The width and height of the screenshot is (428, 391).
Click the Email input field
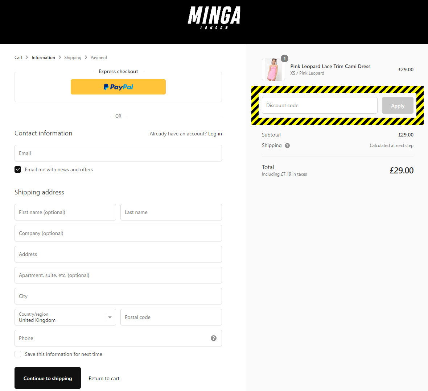(118, 153)
